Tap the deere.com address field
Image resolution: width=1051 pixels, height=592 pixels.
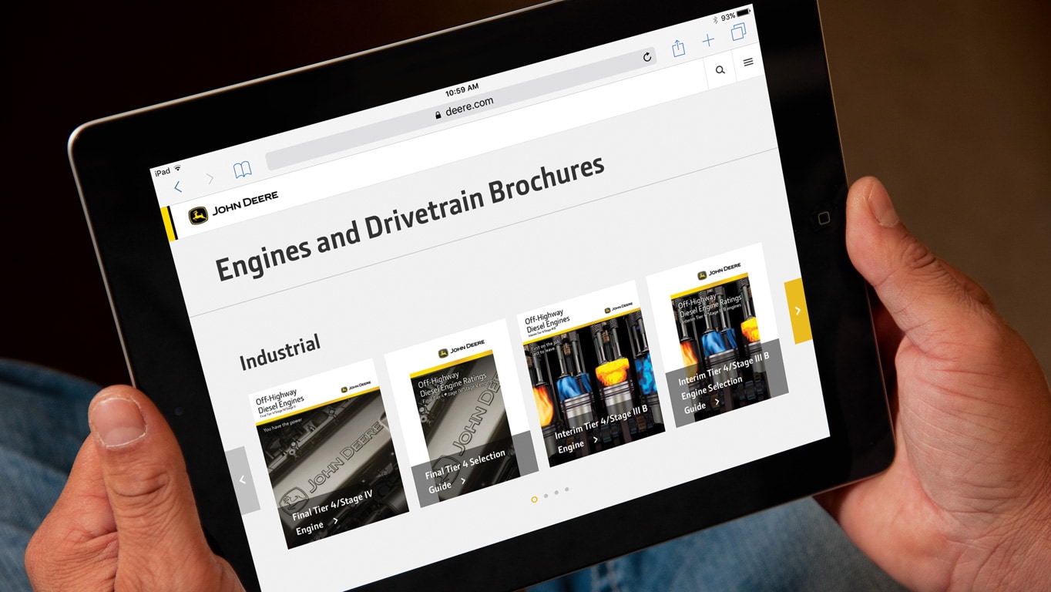[x=461, y=107]
